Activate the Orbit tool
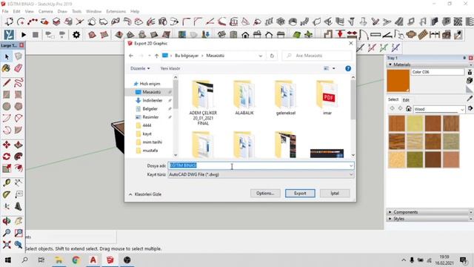Screen dimensions: 474x267 (x=7, y=221)
